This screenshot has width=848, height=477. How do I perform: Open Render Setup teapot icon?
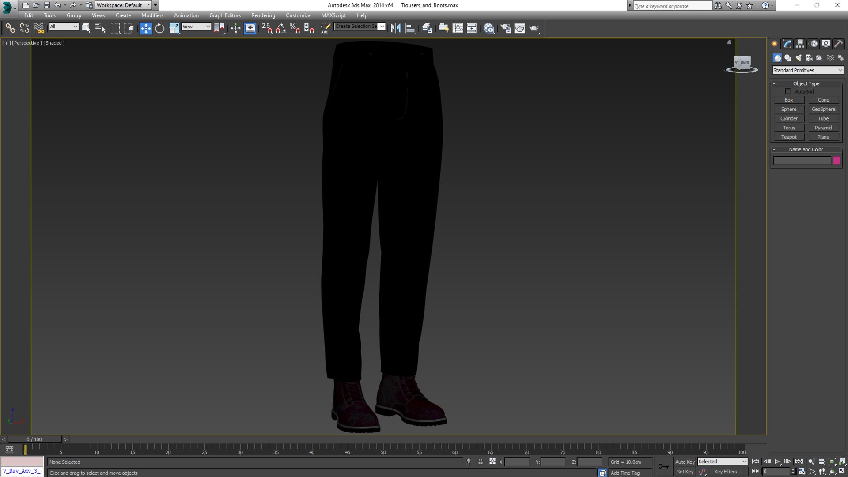click(505, 28)
